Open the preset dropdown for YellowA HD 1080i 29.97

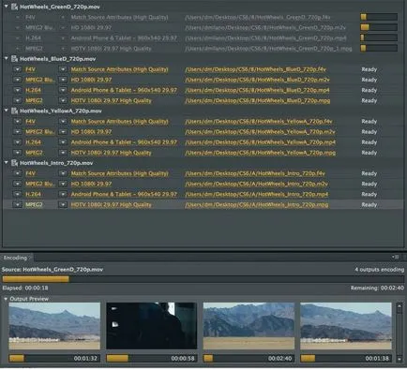[63, 132]
